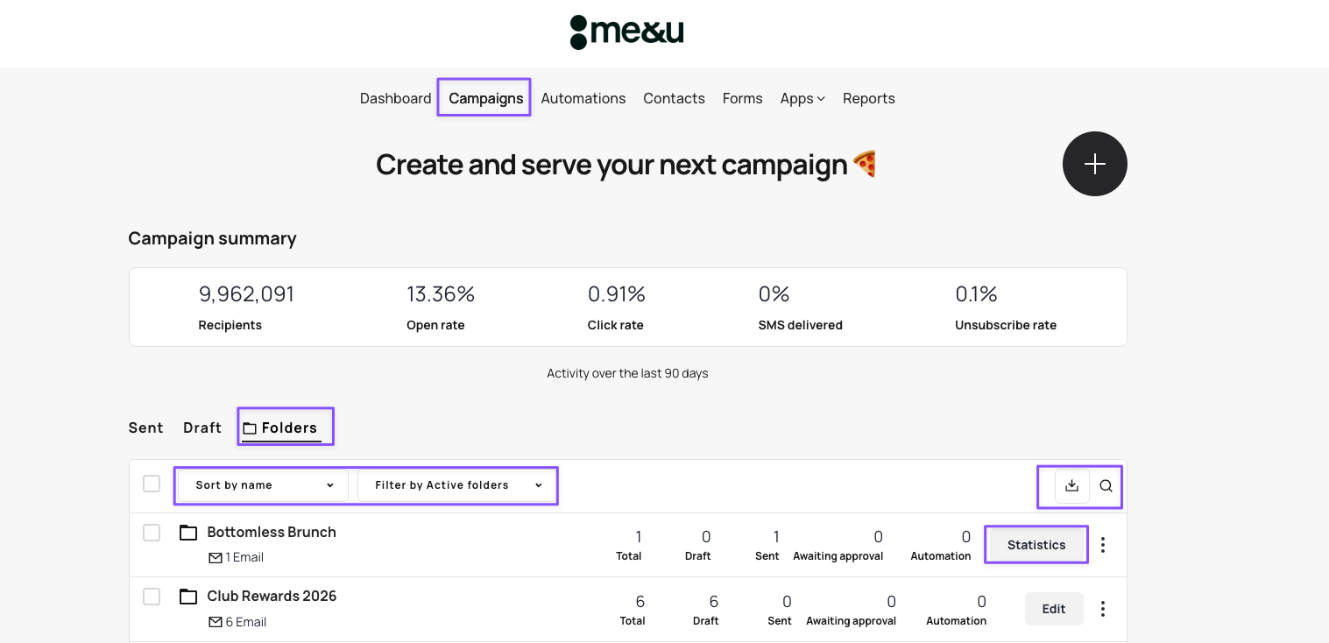Check the Club Rewards 2026 checkbox
1329x643 pixels.
(x=152, y=597)
